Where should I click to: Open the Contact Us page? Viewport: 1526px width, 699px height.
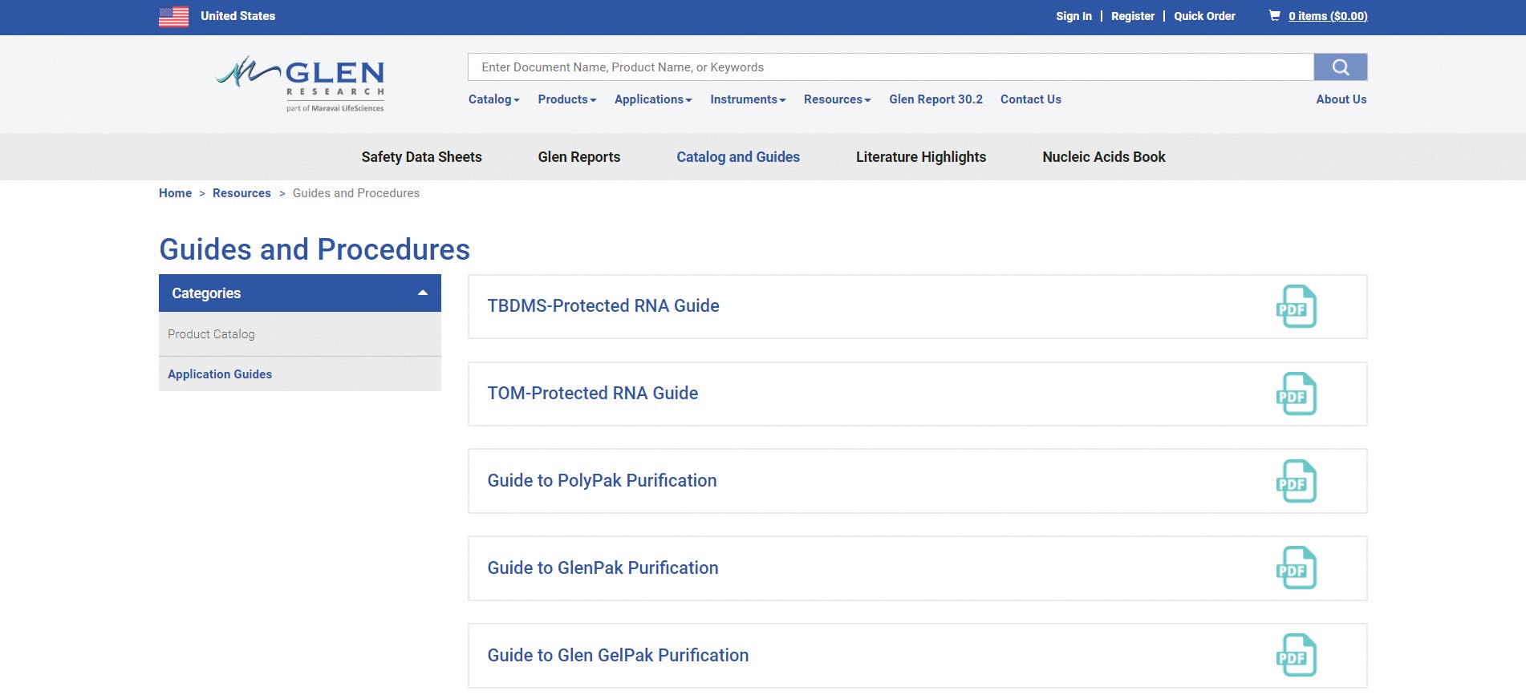click(1031, 99)
